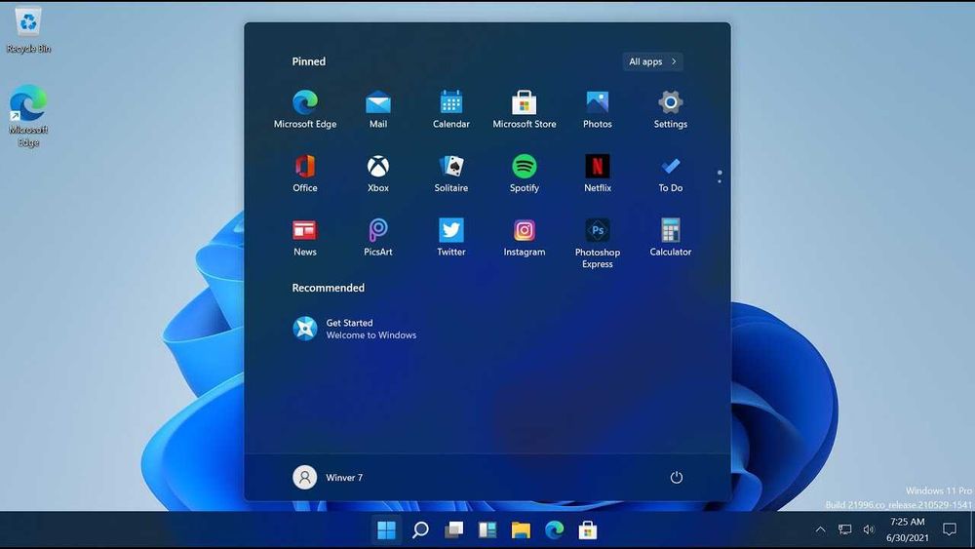This screenshot has width=975, height=549.
Task: Open the Winver 7 user account menu
Action: tap(329, 478)
